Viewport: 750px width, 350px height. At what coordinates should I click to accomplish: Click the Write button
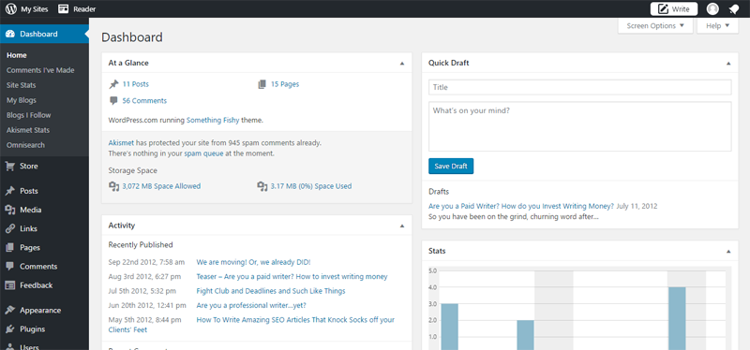[674, 9]
